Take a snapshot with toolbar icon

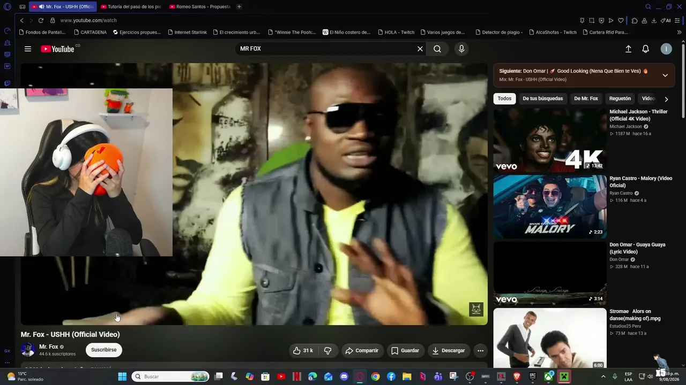pos(592,20)
